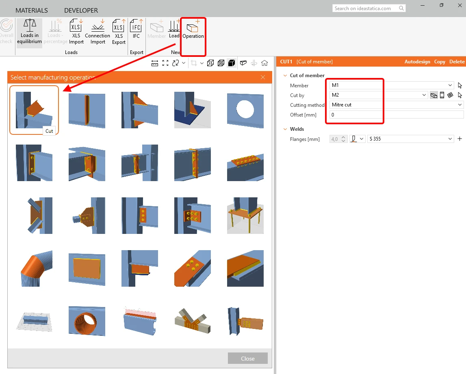
Task: Toggle the solid view mode icon
Action: [x=232, y=63]
